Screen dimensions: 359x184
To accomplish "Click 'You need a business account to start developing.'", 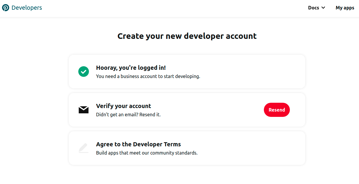I will 148,77.
